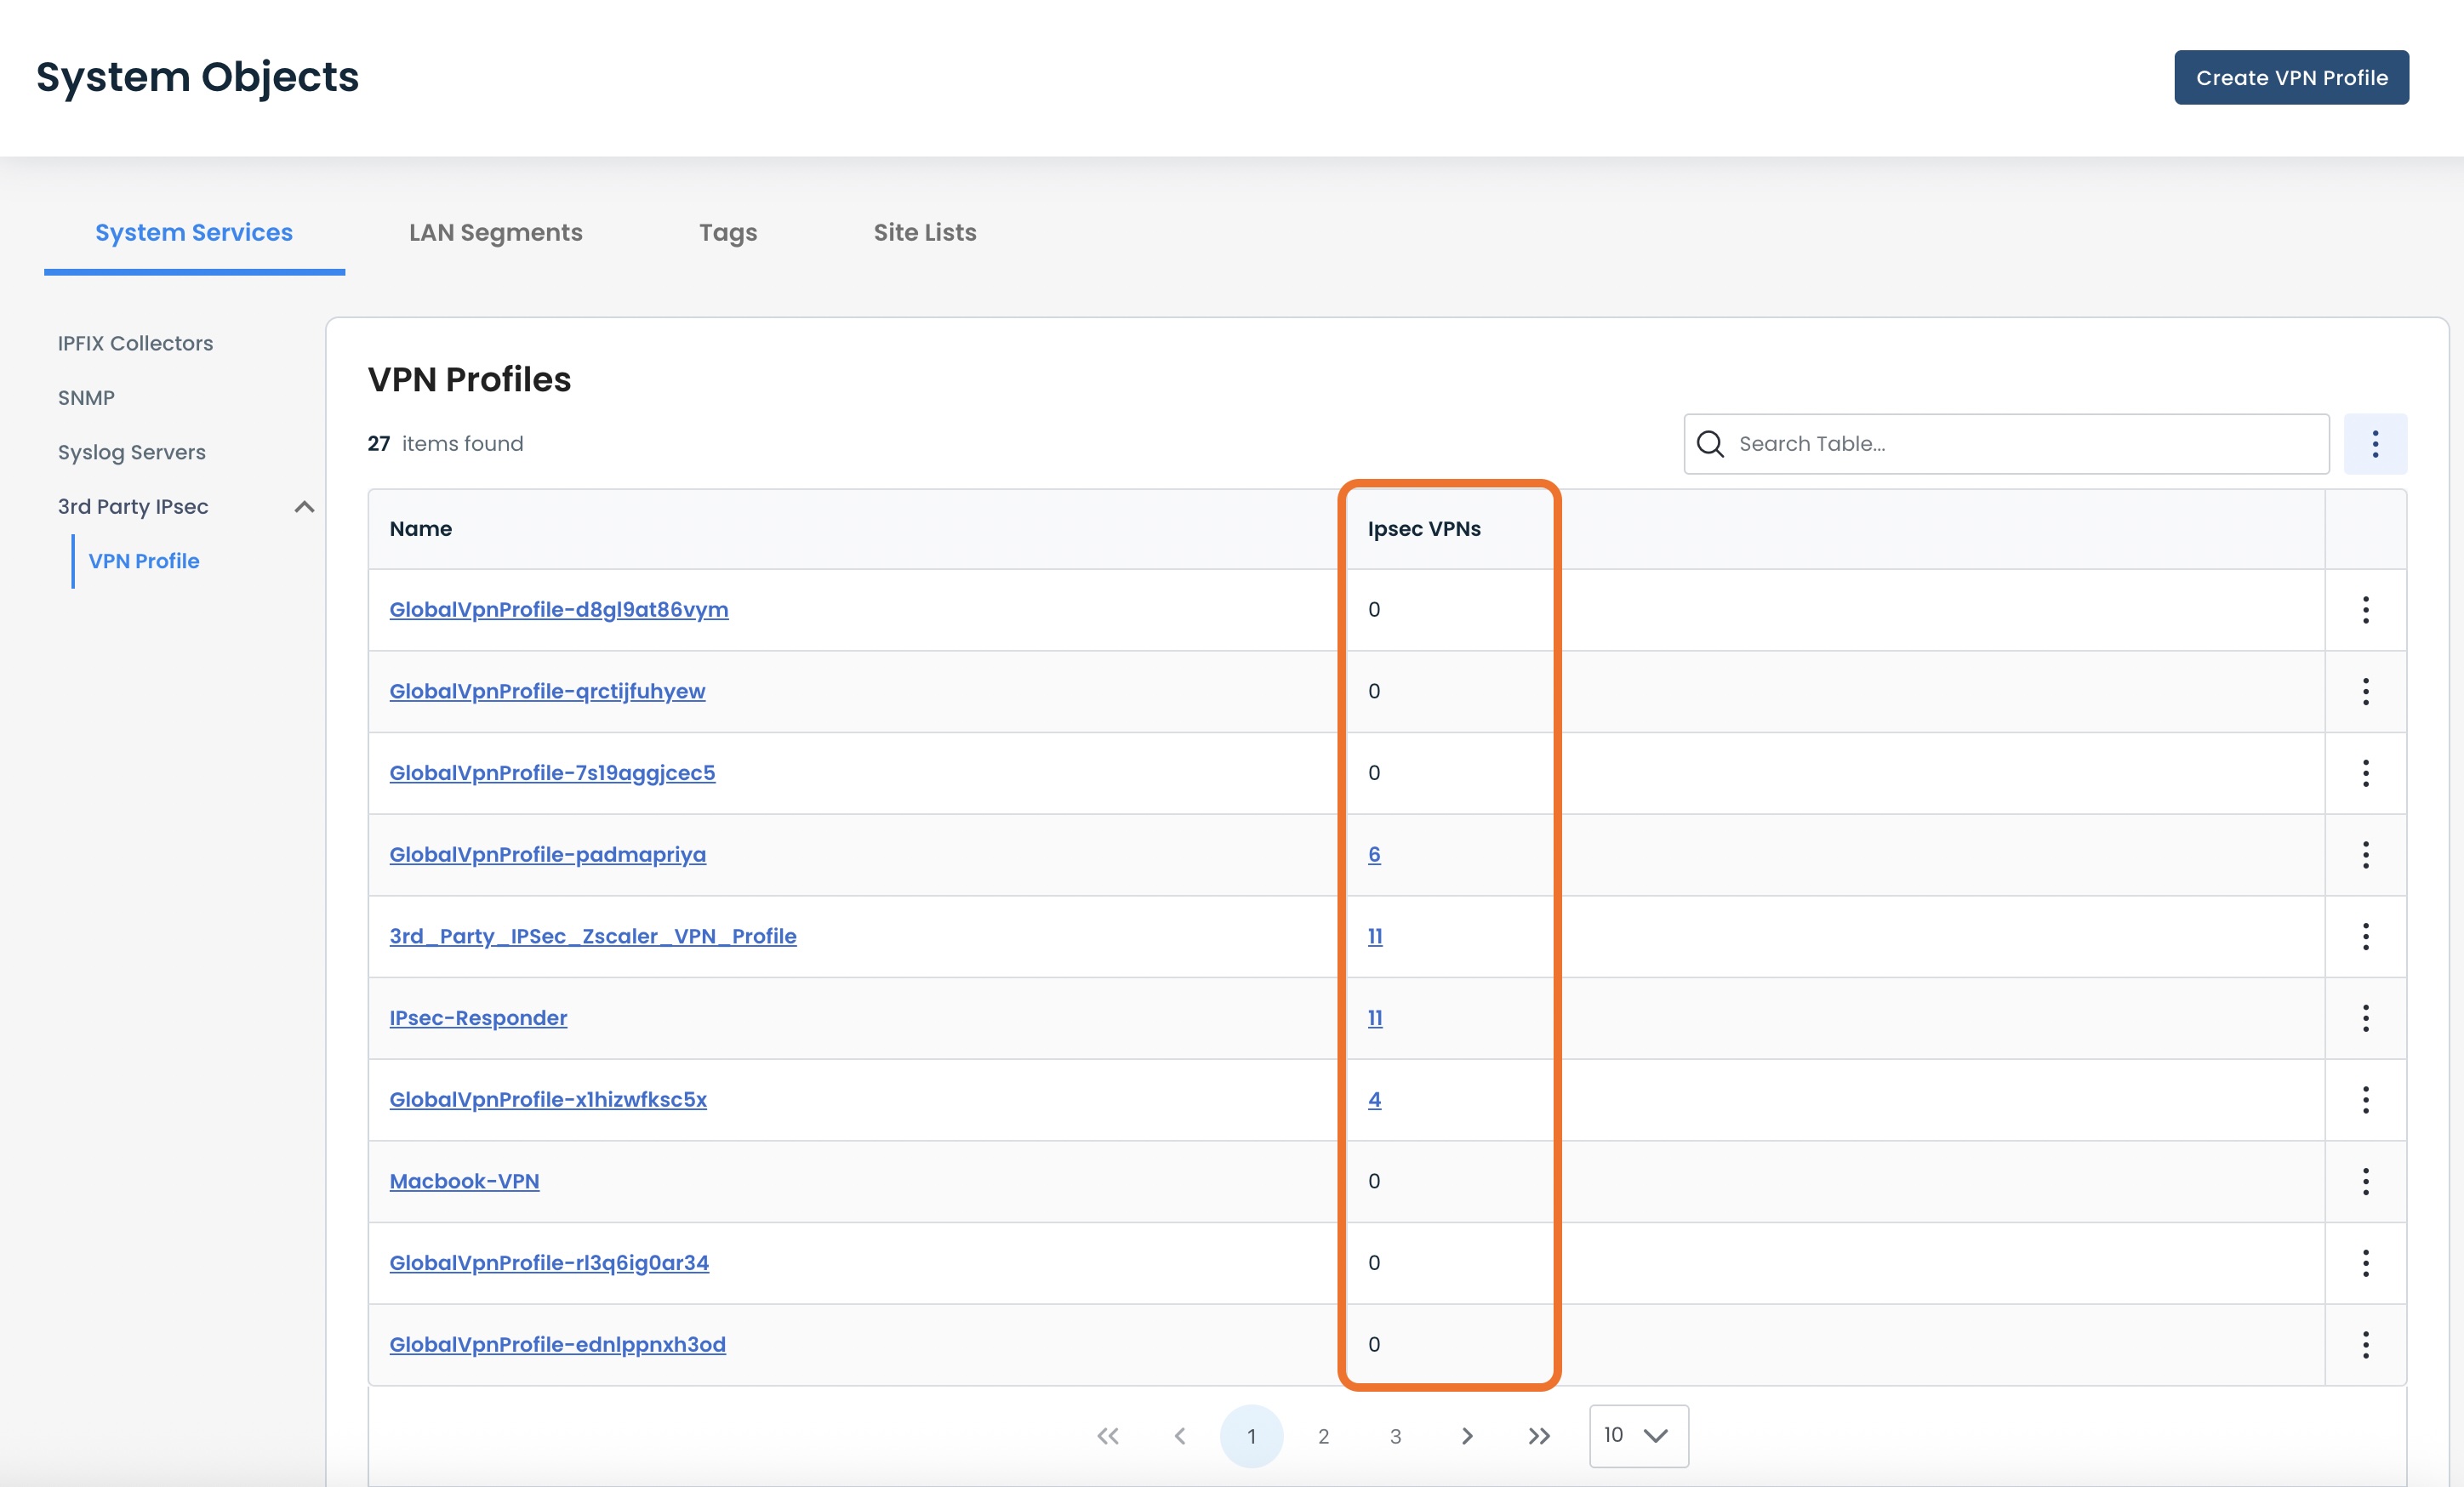Open kebab menu for IPsec-Responder row
Image resolution: width=2464 pixels, height=1487 pixels.
click(2365, 1018)
